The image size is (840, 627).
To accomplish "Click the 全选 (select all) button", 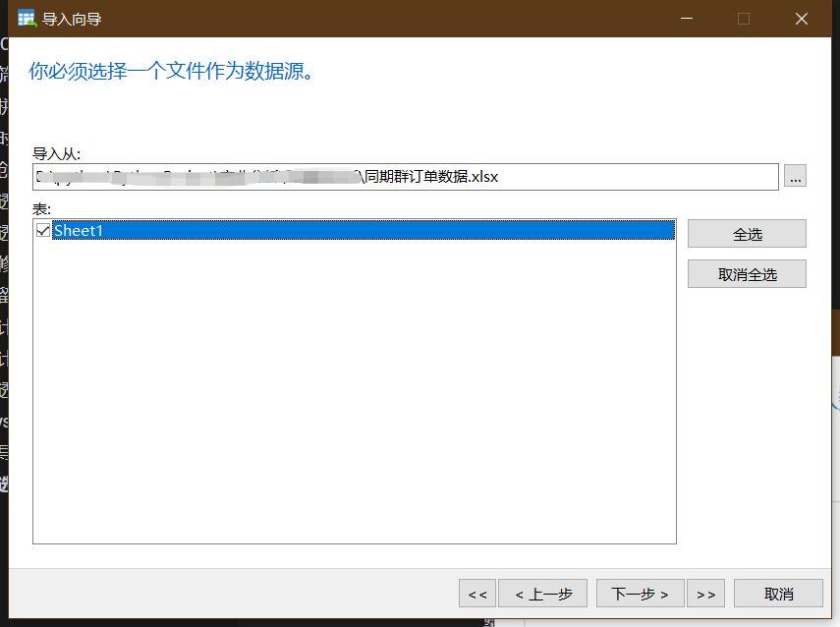I will pos(747,234).
